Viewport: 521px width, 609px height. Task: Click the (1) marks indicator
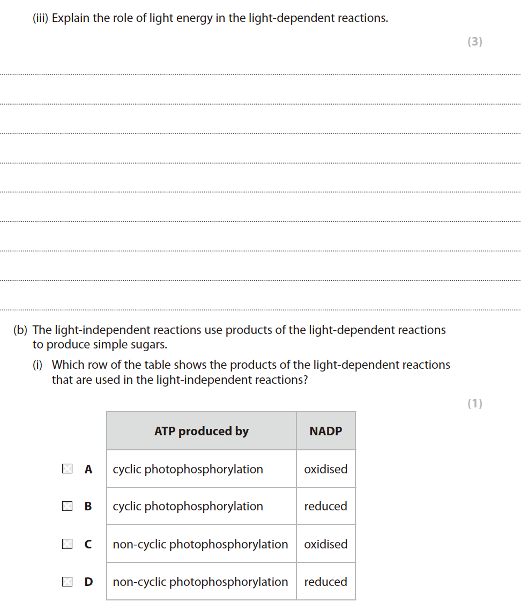pos(475,404)
